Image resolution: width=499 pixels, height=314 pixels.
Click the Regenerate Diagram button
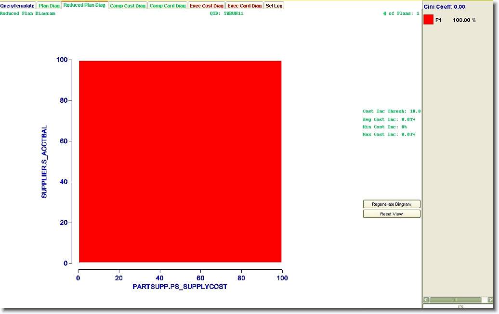click(392, 204)
